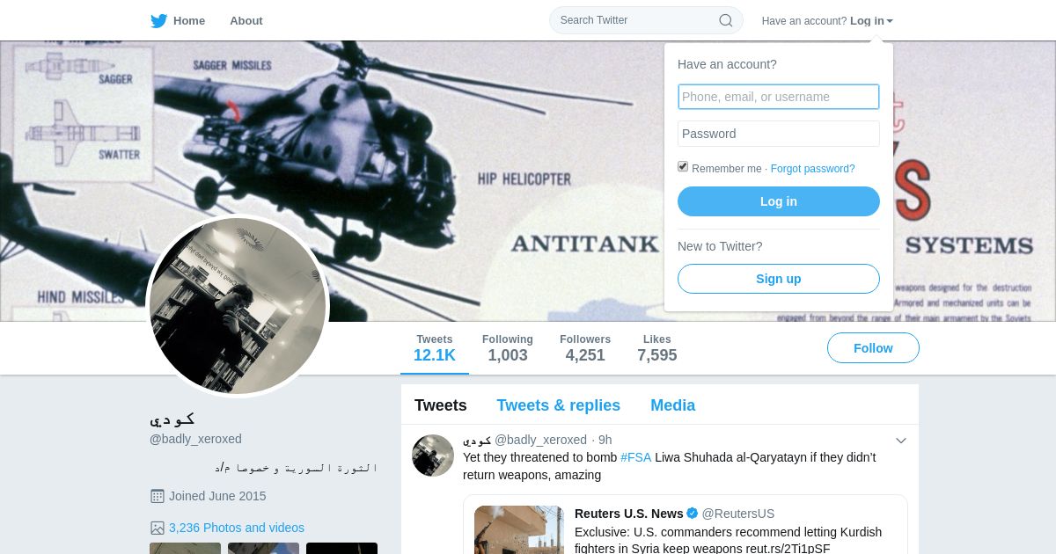Click the photos and videos picture icon
This screenshot has width=1056, height=554.
click(x=158, y=528)
